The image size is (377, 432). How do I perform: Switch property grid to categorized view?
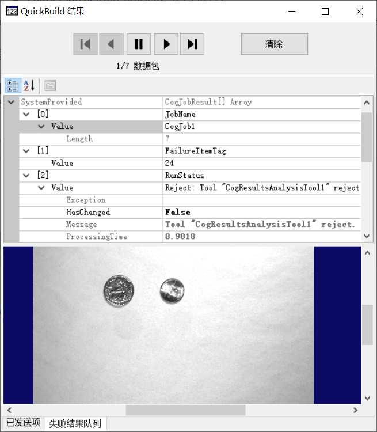tap(13, 85)
